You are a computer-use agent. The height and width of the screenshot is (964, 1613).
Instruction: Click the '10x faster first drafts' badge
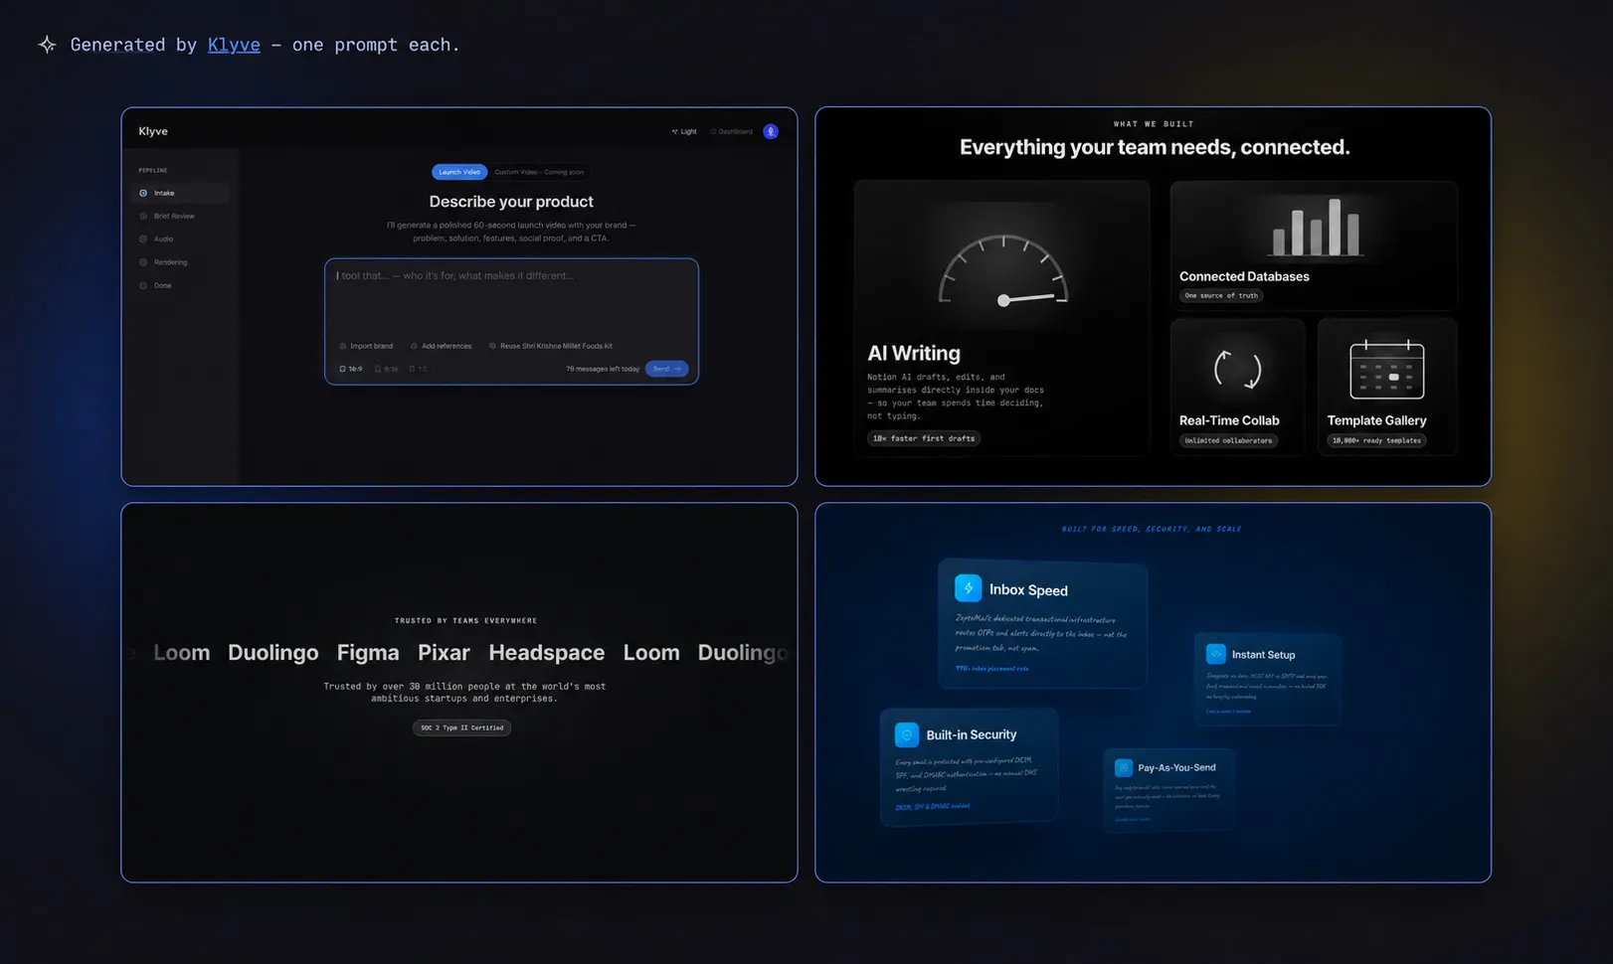coord(924,438)
